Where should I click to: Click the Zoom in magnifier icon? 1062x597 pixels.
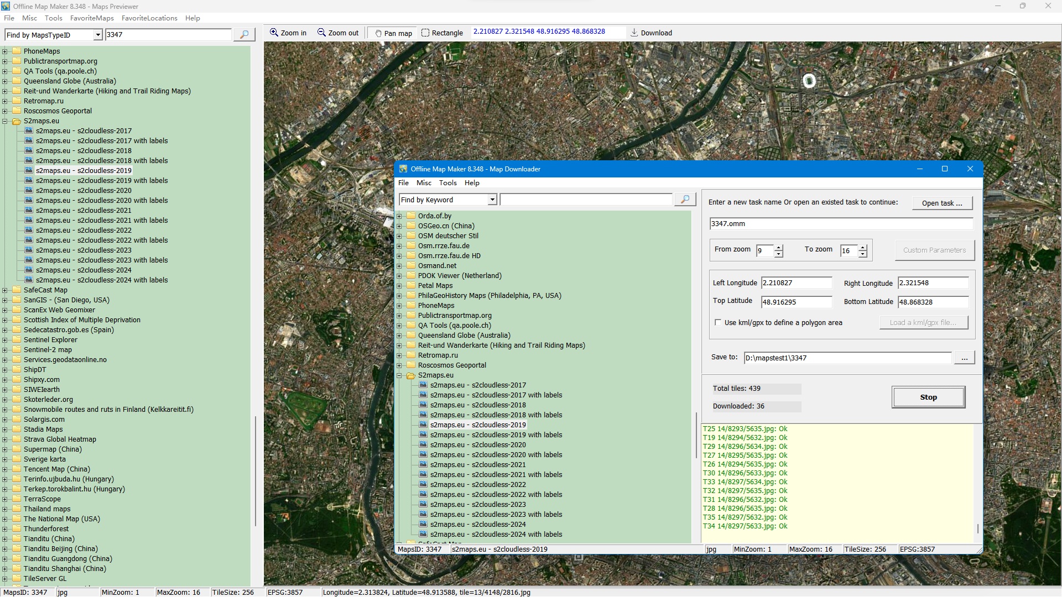pyautogui.click(x=274, y=33)
